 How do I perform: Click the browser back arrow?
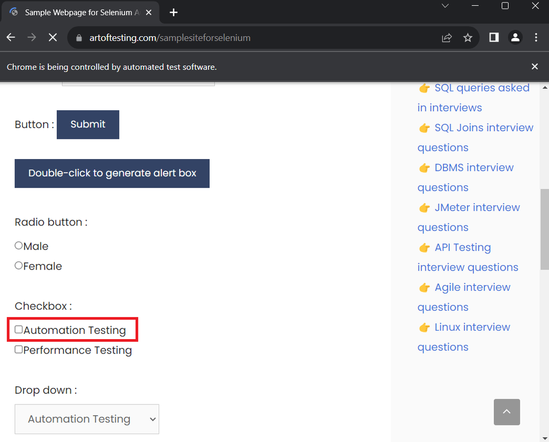11,38
